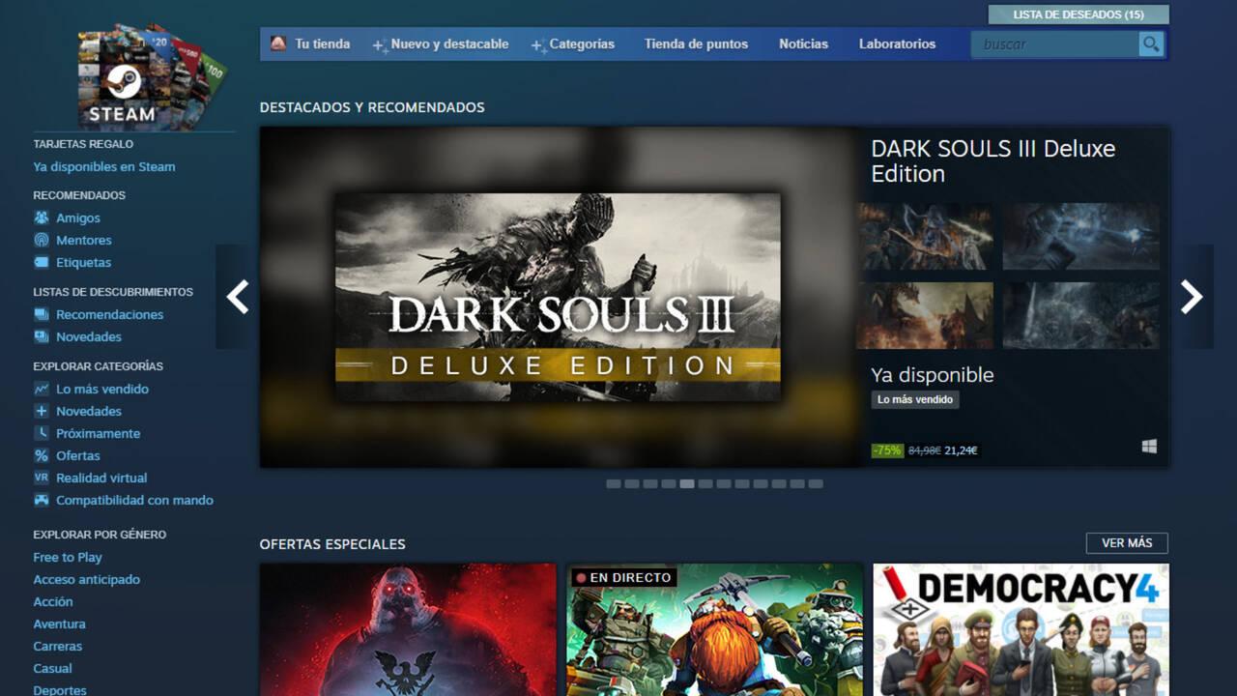Click the controller compatibility icon
Screen dimensions: 1237x696
(42, 500)
